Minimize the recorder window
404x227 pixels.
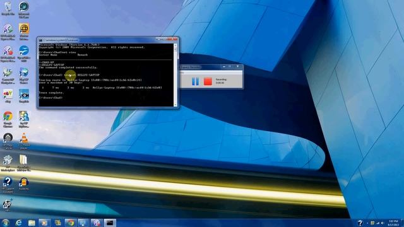tap(224, 67)
